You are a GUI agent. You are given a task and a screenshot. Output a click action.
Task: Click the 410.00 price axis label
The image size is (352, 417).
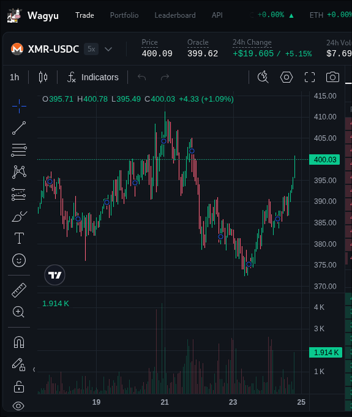click(x=325, y=117)
